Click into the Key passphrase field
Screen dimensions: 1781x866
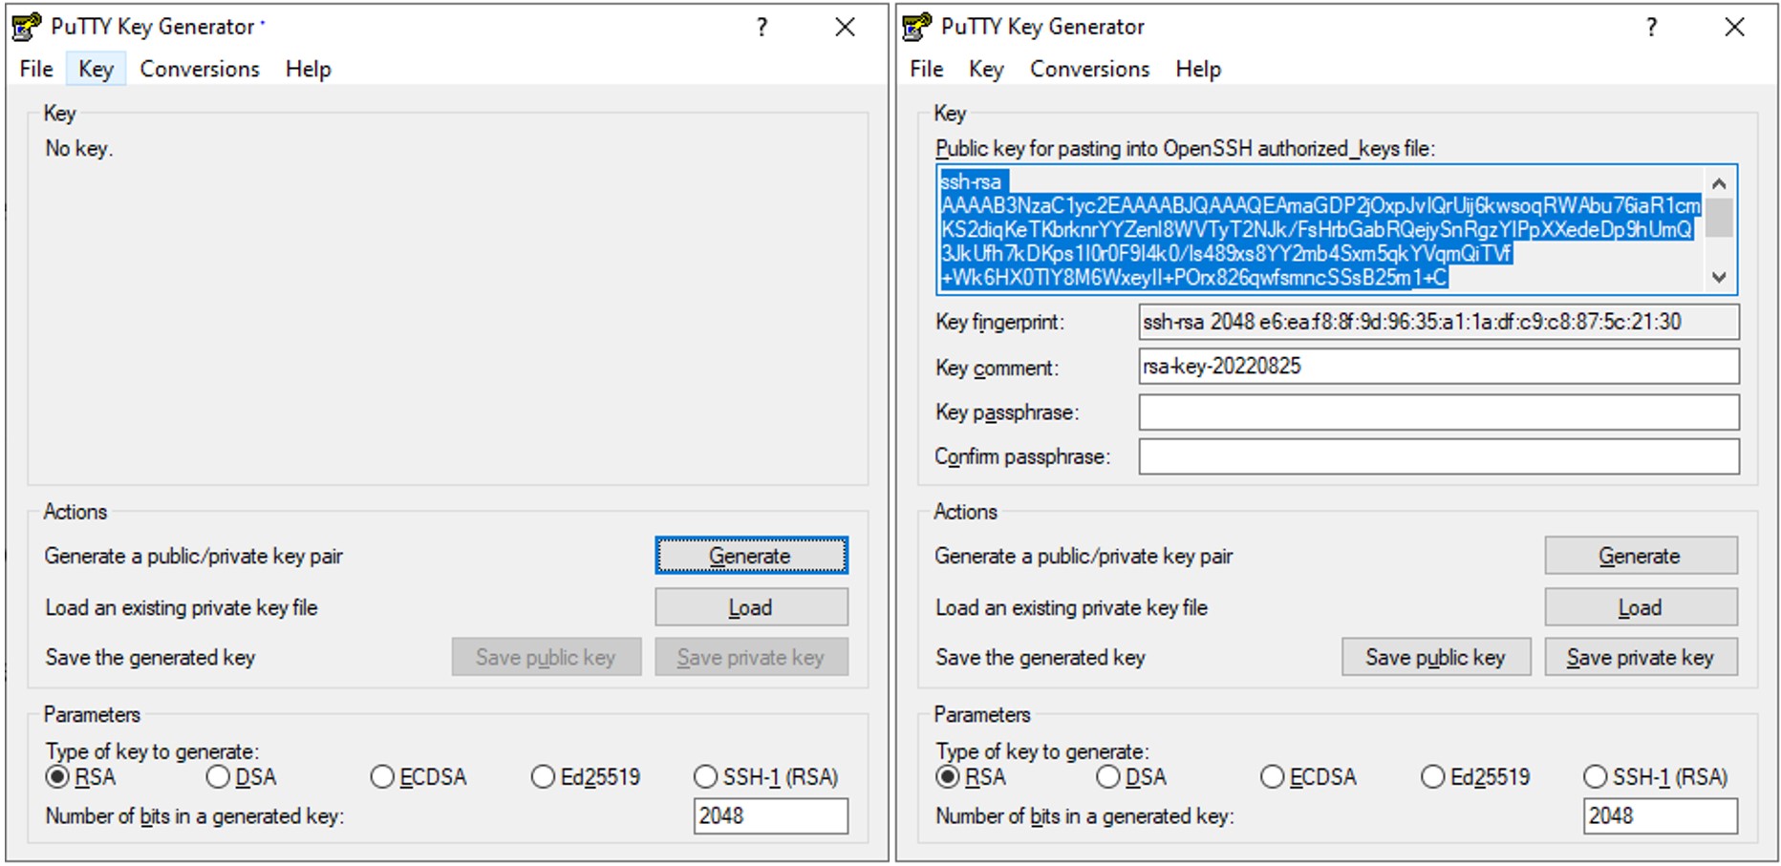pyautogui.click(x=1438, y=412)
